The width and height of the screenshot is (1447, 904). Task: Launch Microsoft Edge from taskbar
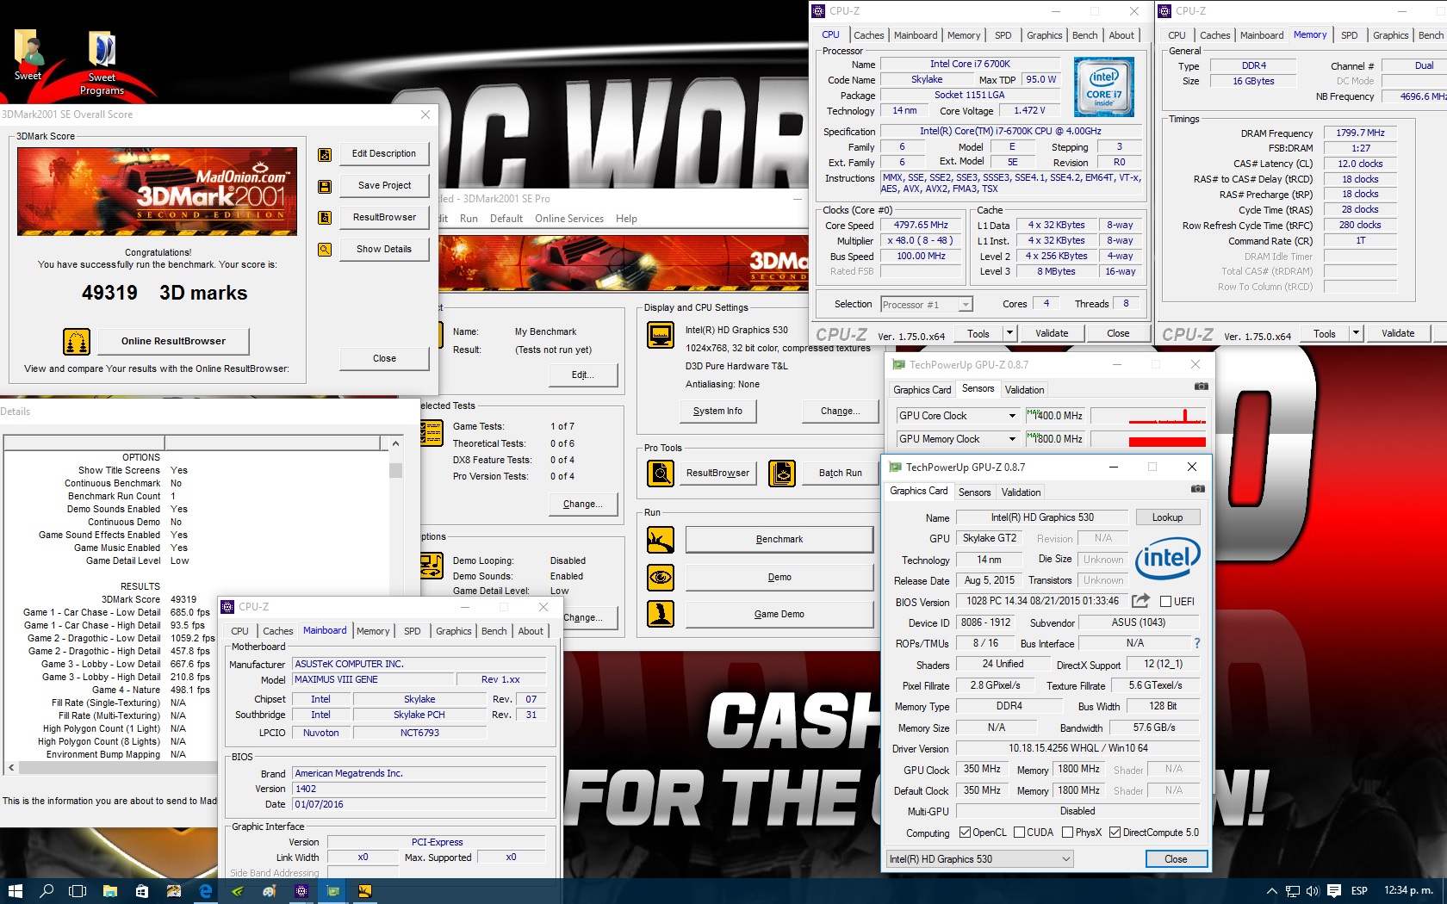pos(205,891)
